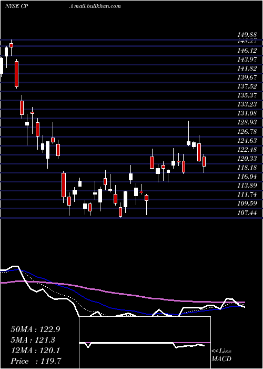This screenshot has width=263, height=369.
Task: Select the 126.78 price level label
Action: 247,131
